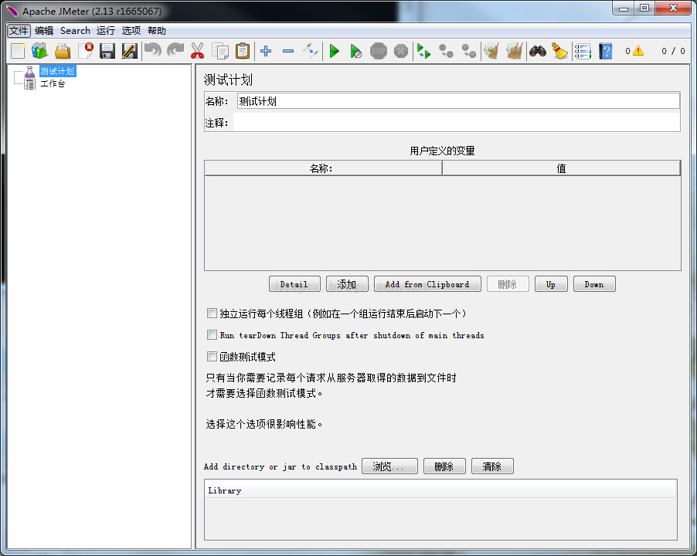
Task: Click the Up button
Action: coord(551,284)
